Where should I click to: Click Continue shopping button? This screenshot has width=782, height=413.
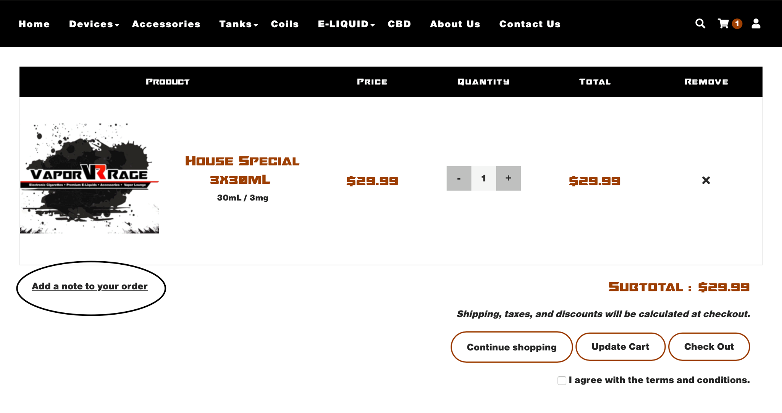pos(511,347)
